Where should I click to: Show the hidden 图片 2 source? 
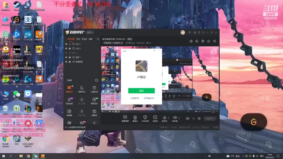66,53
